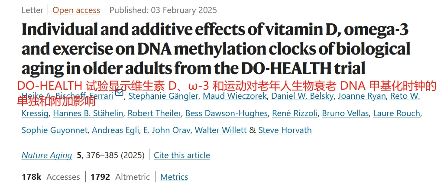Open Hannes B. Stähelin author link
The width and height of the screenshot is (444, 185).
coord(88,114)
